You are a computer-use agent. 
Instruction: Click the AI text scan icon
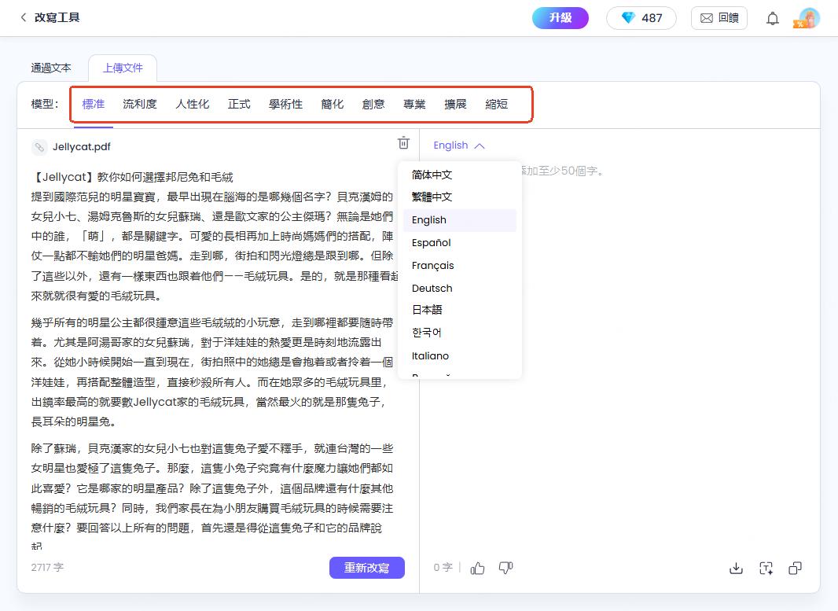point(766,568)
